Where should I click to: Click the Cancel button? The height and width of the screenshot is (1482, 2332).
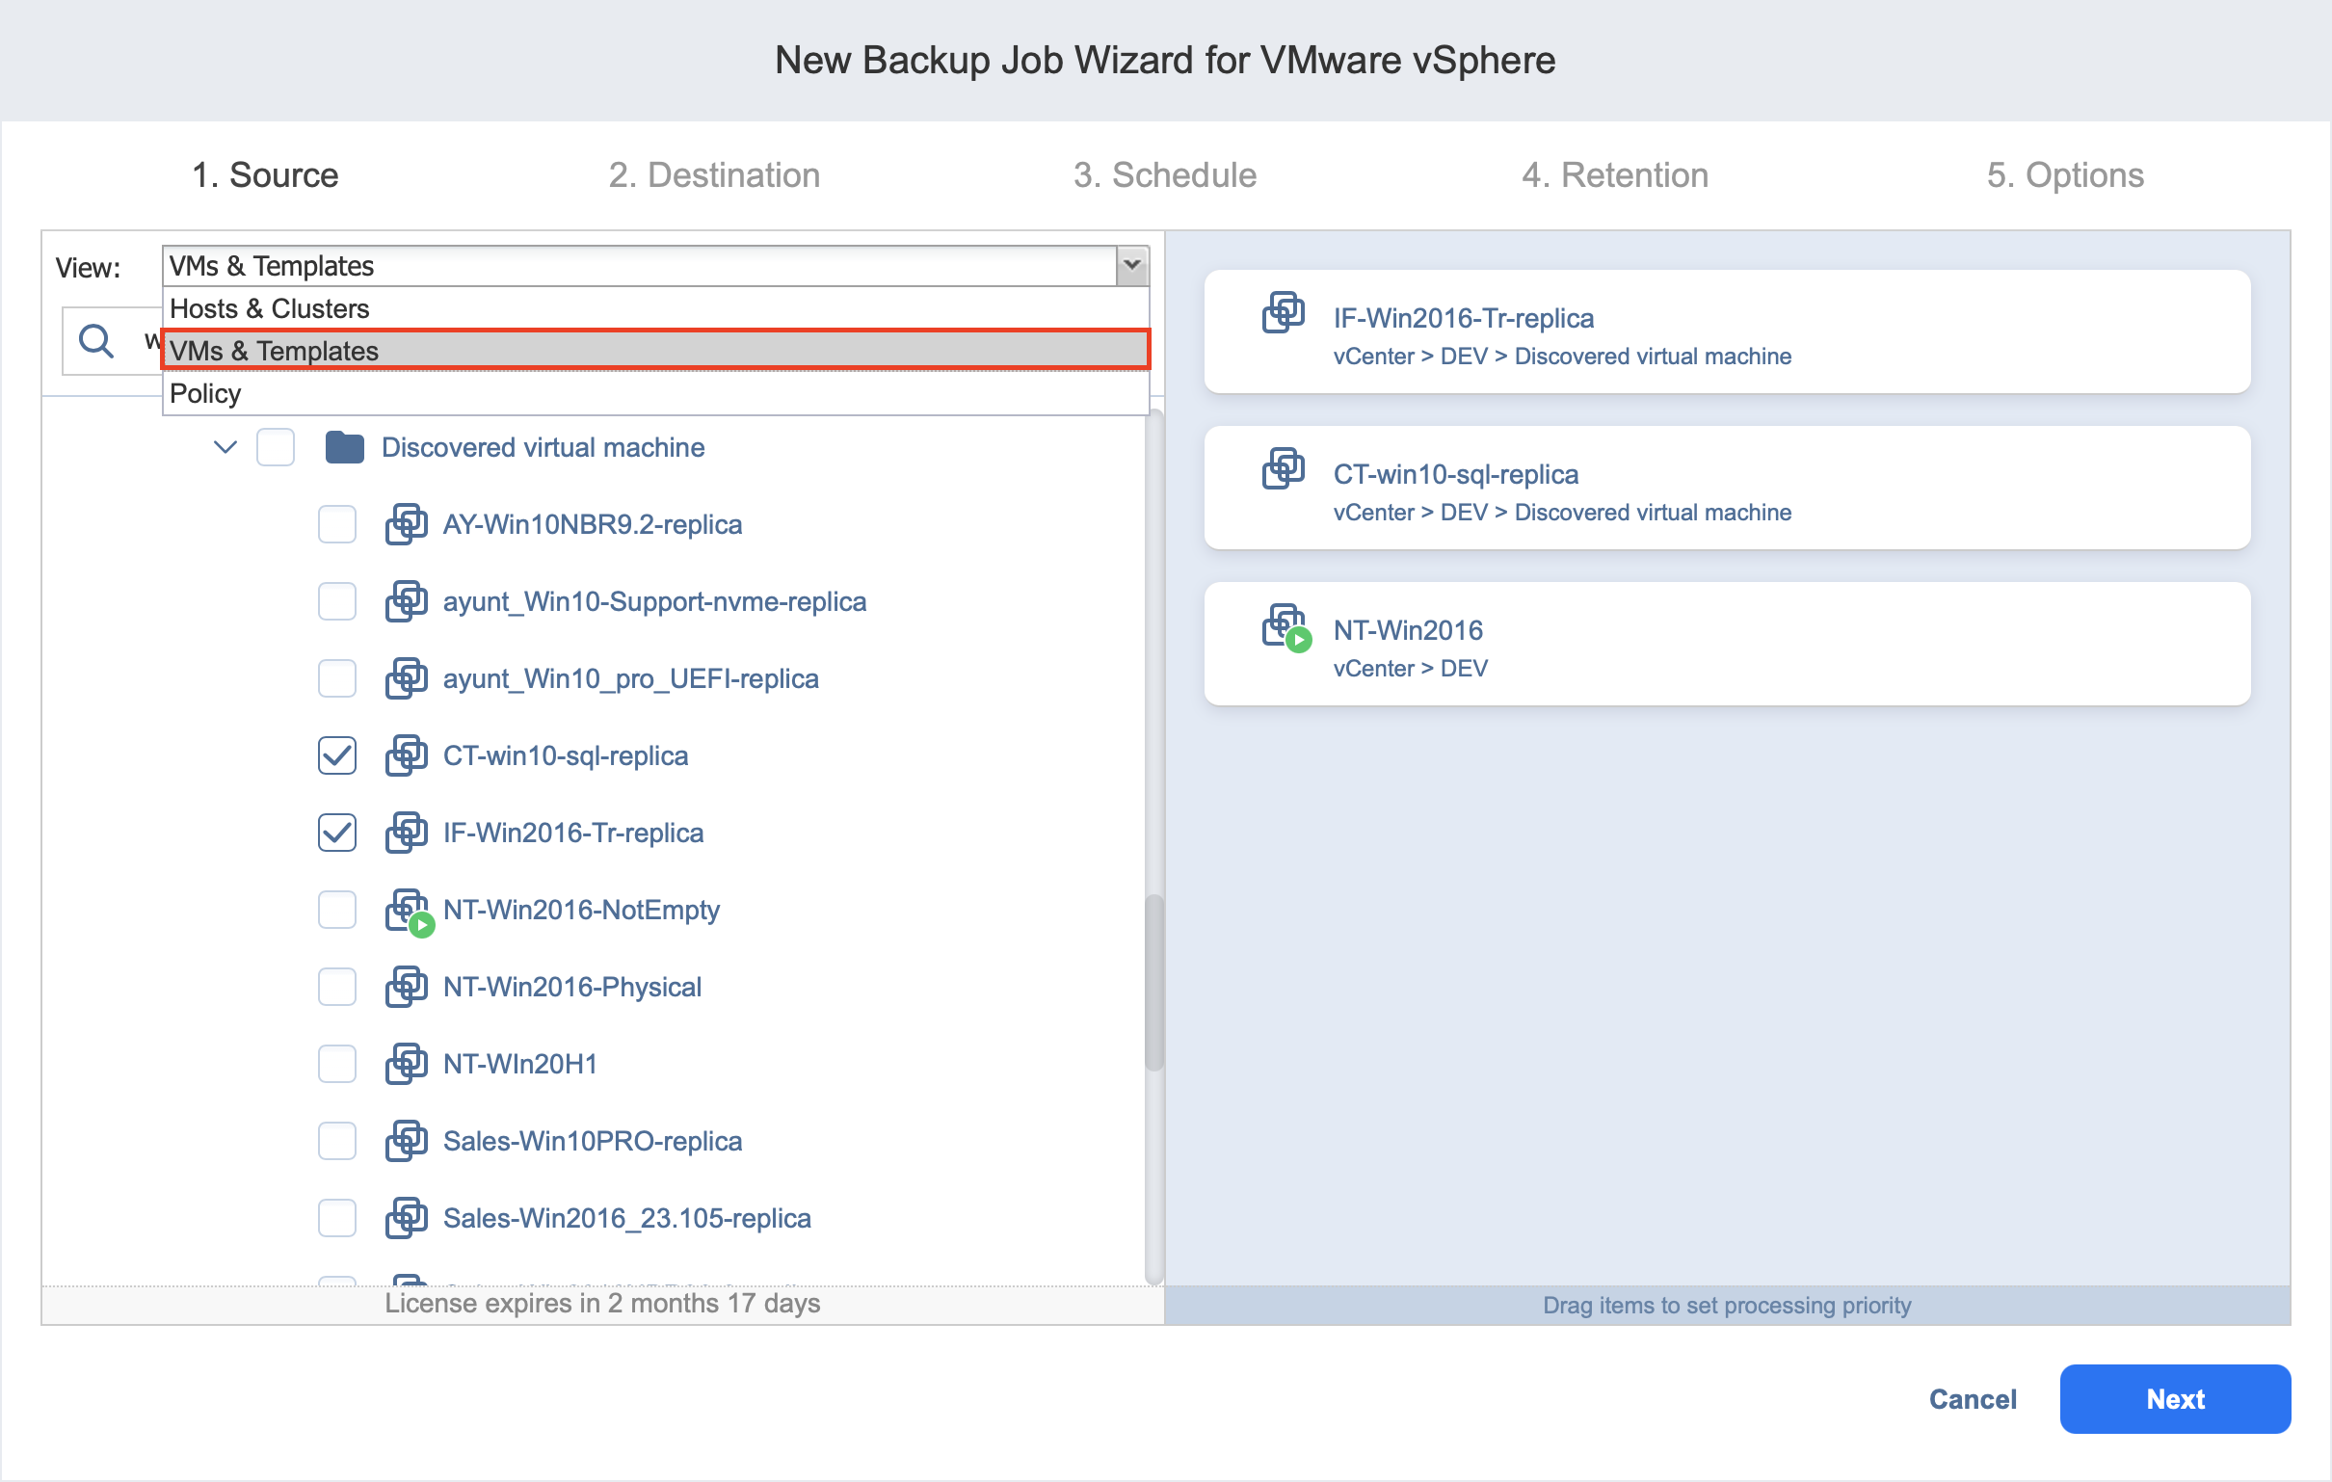tap(1972, 1399)
